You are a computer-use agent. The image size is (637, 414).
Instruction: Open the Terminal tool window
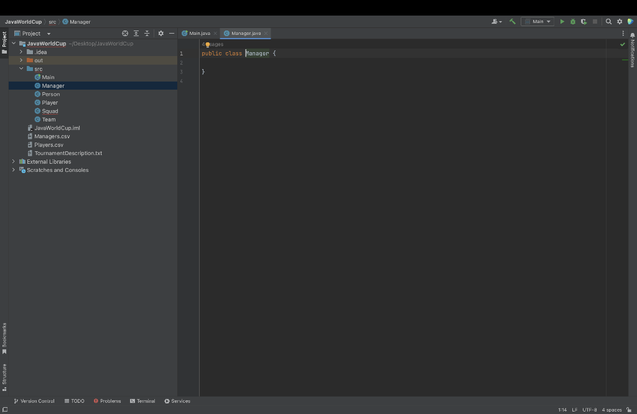(142, 401)
